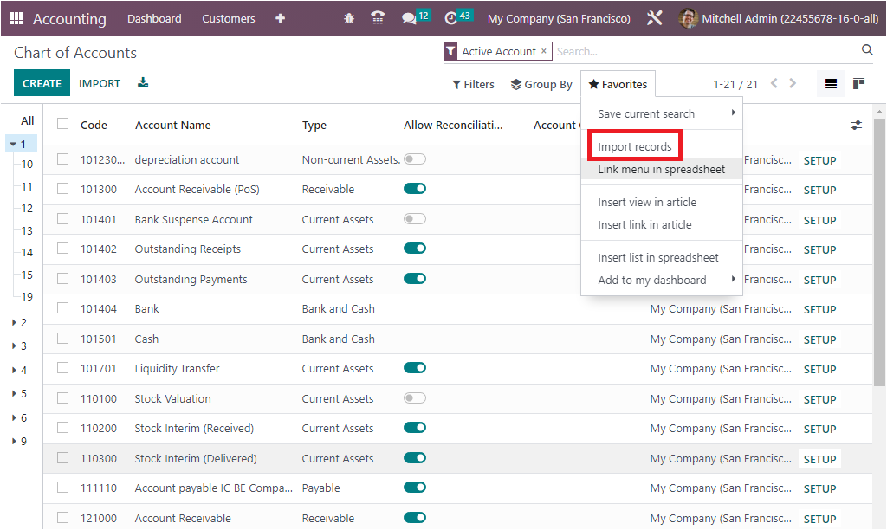Viewport: 887px width, 530px height.
Task: Sort by Code column header
Action: tap(94, 125)
